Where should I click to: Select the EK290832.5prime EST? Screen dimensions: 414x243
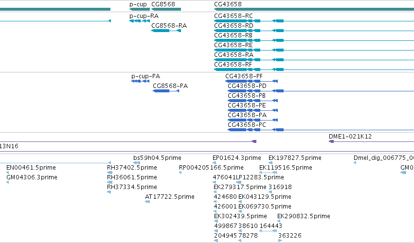click(304, 217)
